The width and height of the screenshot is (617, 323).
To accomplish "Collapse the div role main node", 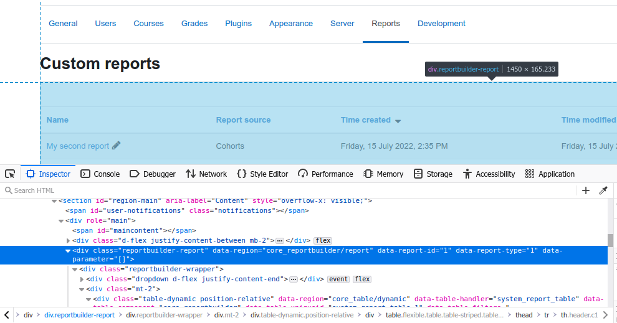I will coord(61,221).
